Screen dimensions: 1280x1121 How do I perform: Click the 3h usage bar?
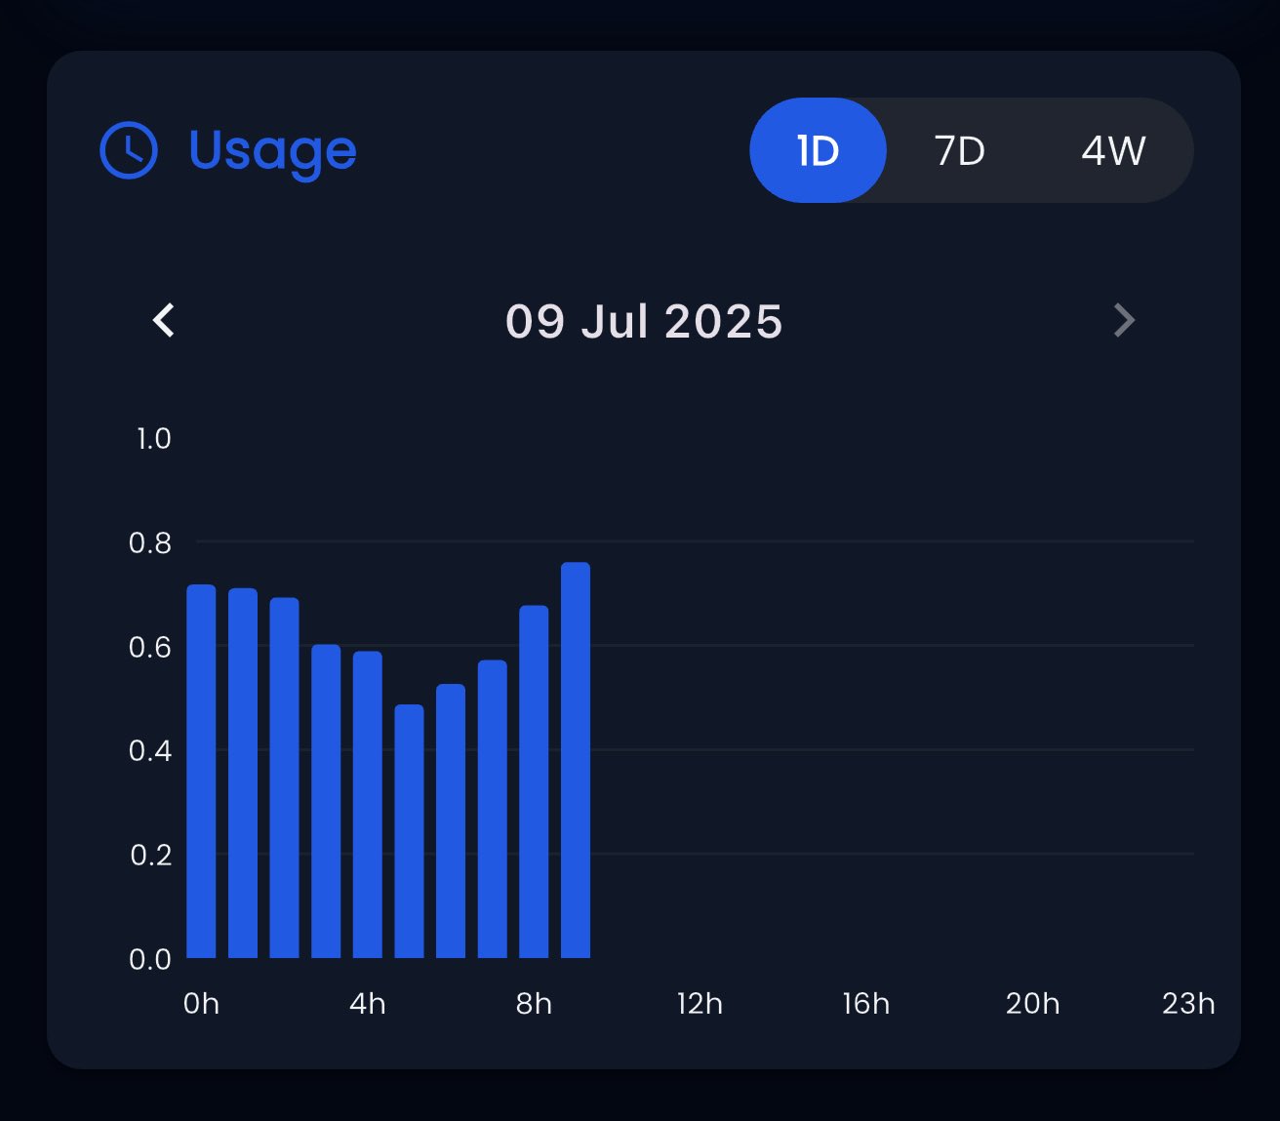point(326,801)
